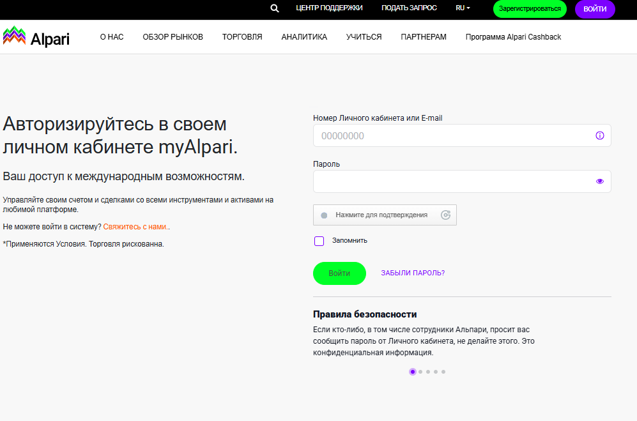Click the captcha refresh logo icon

click(x=446, y=215)
